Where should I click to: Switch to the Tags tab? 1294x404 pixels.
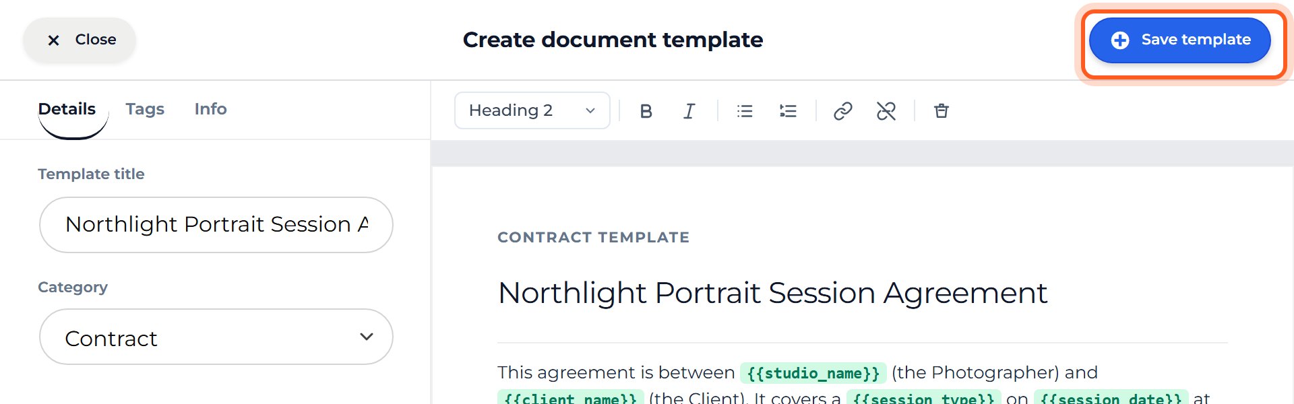(x=145, y=109)
